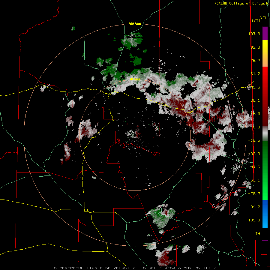Click the 61.2 velocity scale value
This screenshot has width=270, height=270.
(255, 74)
